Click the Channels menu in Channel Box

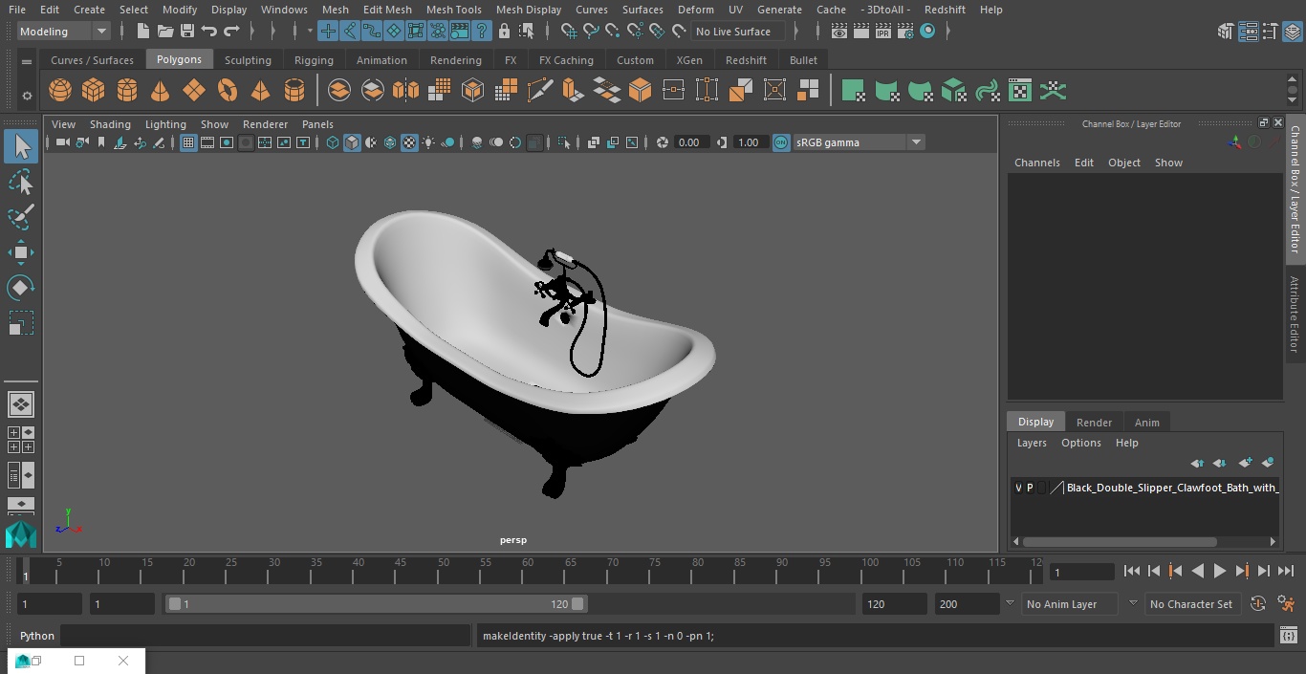[x=1036, y=163]
